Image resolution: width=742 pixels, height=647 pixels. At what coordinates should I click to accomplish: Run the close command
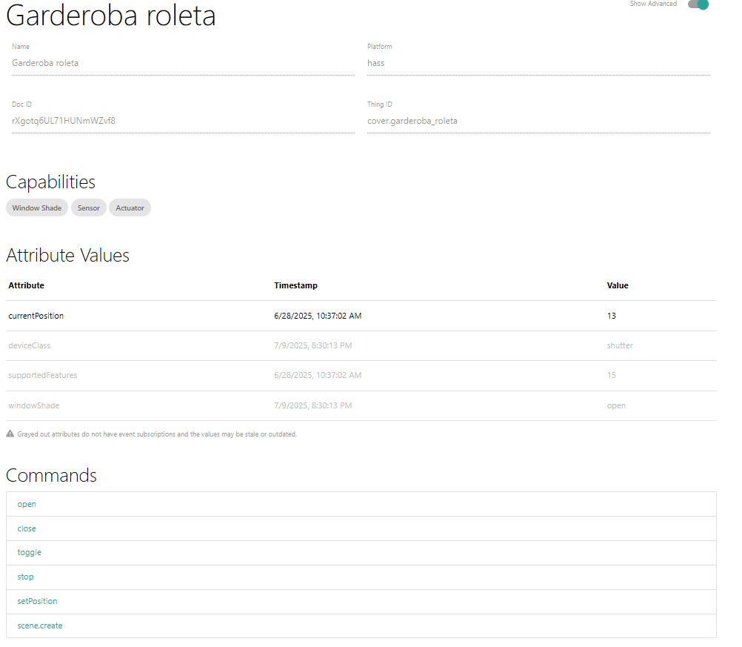point(27,528)
